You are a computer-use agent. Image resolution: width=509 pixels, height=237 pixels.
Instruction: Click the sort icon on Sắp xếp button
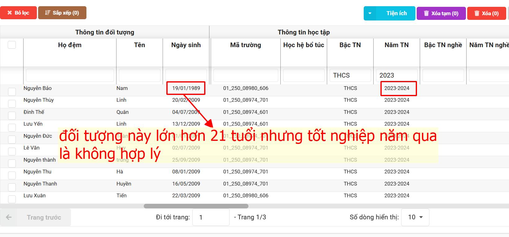point(47,13)
